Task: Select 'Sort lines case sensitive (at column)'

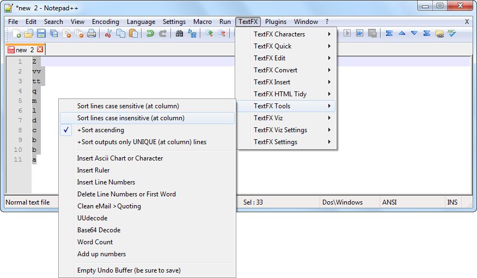Action: pos(147,106)
